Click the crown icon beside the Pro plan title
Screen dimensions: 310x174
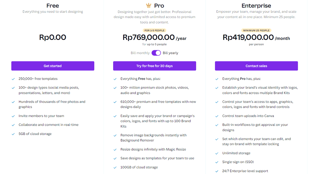click(x=149, y=5)
